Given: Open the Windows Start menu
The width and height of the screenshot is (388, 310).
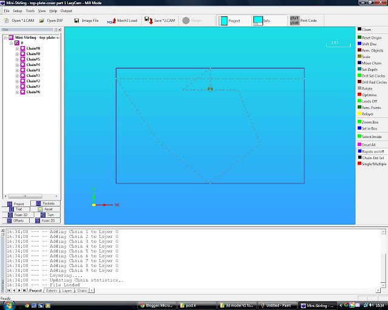Looking at the screenshot, I should click(x=8, y=305).
